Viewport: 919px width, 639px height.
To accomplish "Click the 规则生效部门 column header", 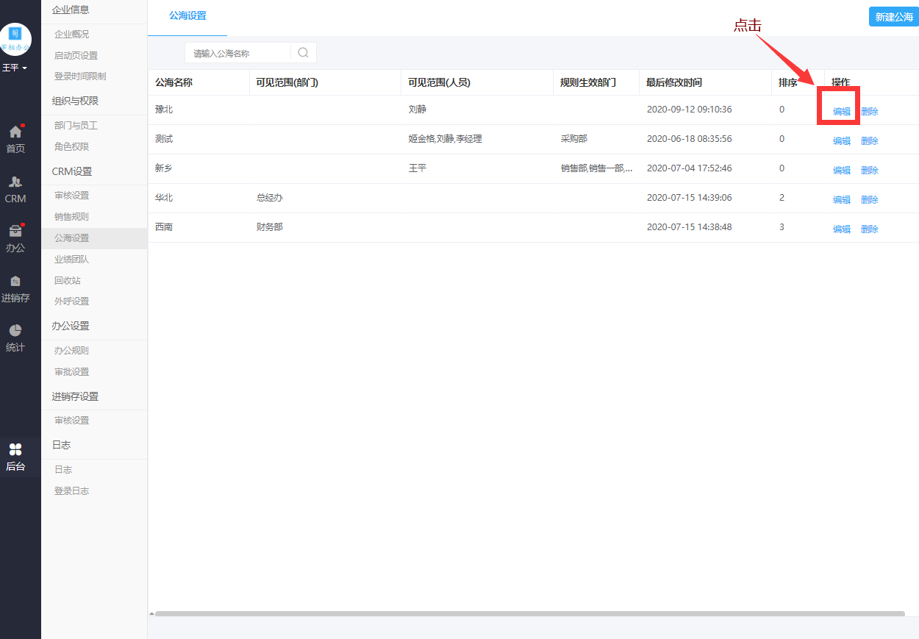I will pos(588,82).
